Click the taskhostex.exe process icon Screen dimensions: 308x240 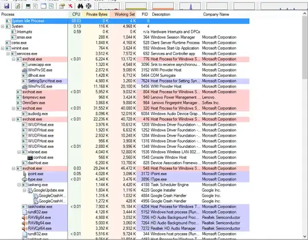pos(25,206)
